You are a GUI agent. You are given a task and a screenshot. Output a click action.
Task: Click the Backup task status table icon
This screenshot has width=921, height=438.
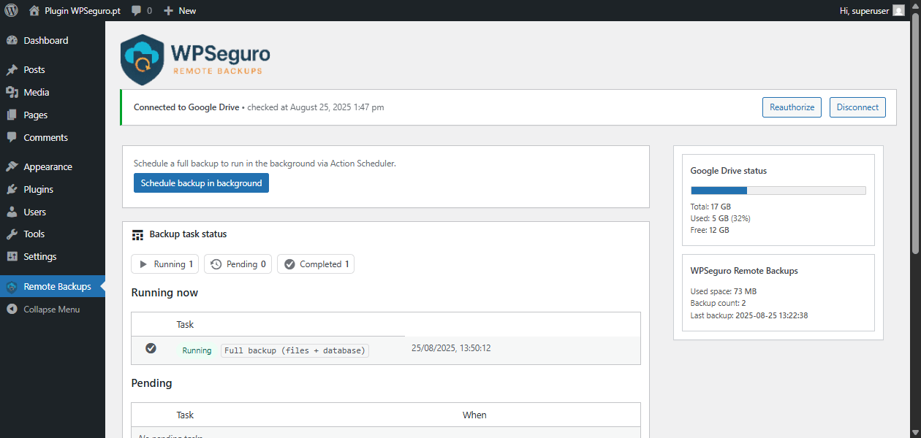pyautogui.click(x=137, y=235)
